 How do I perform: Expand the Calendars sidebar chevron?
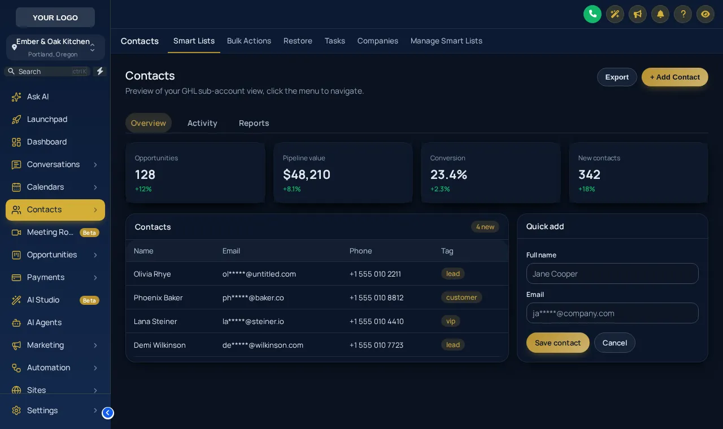coord(95,187)
